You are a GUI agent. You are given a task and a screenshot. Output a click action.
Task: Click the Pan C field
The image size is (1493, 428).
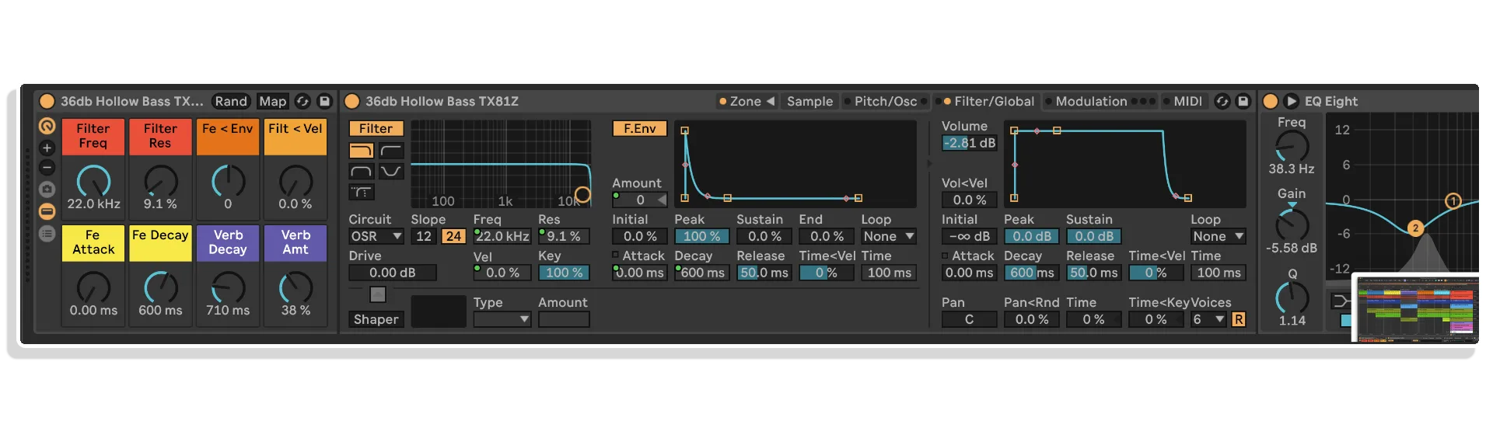[969, 319]
